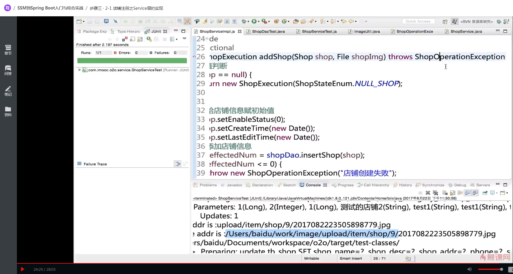This screenshot has width=513, height=274.
Task: Open Display Selected Console dropdown arrow
Action: click(497, 193)
